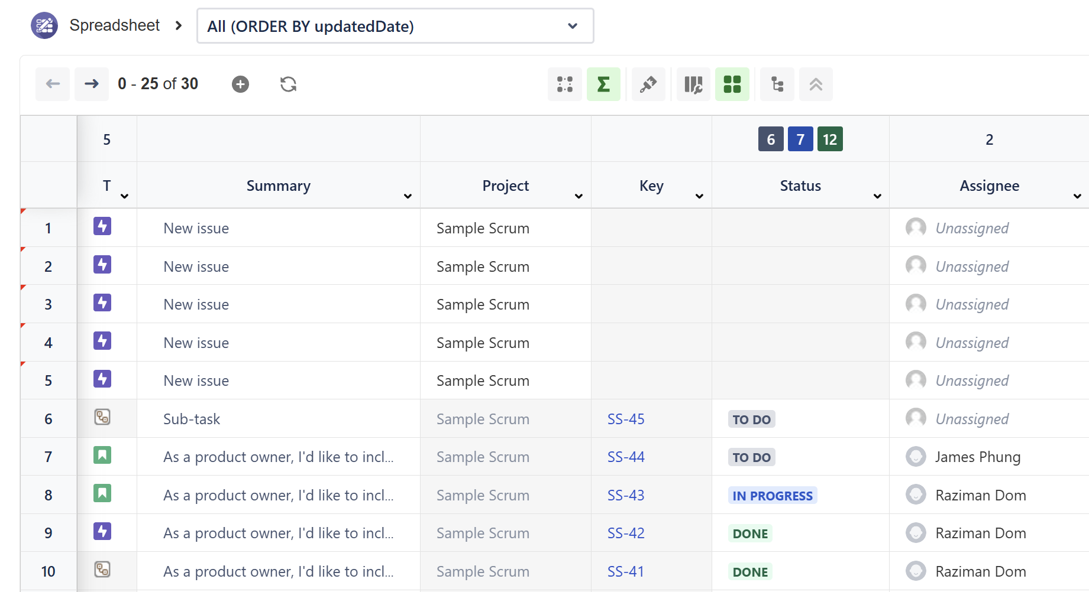Screen dimensions: 1089x592
Task: Collapse toolbar with double chevron up
Action: pyautogui.click(x=816, y=84)
